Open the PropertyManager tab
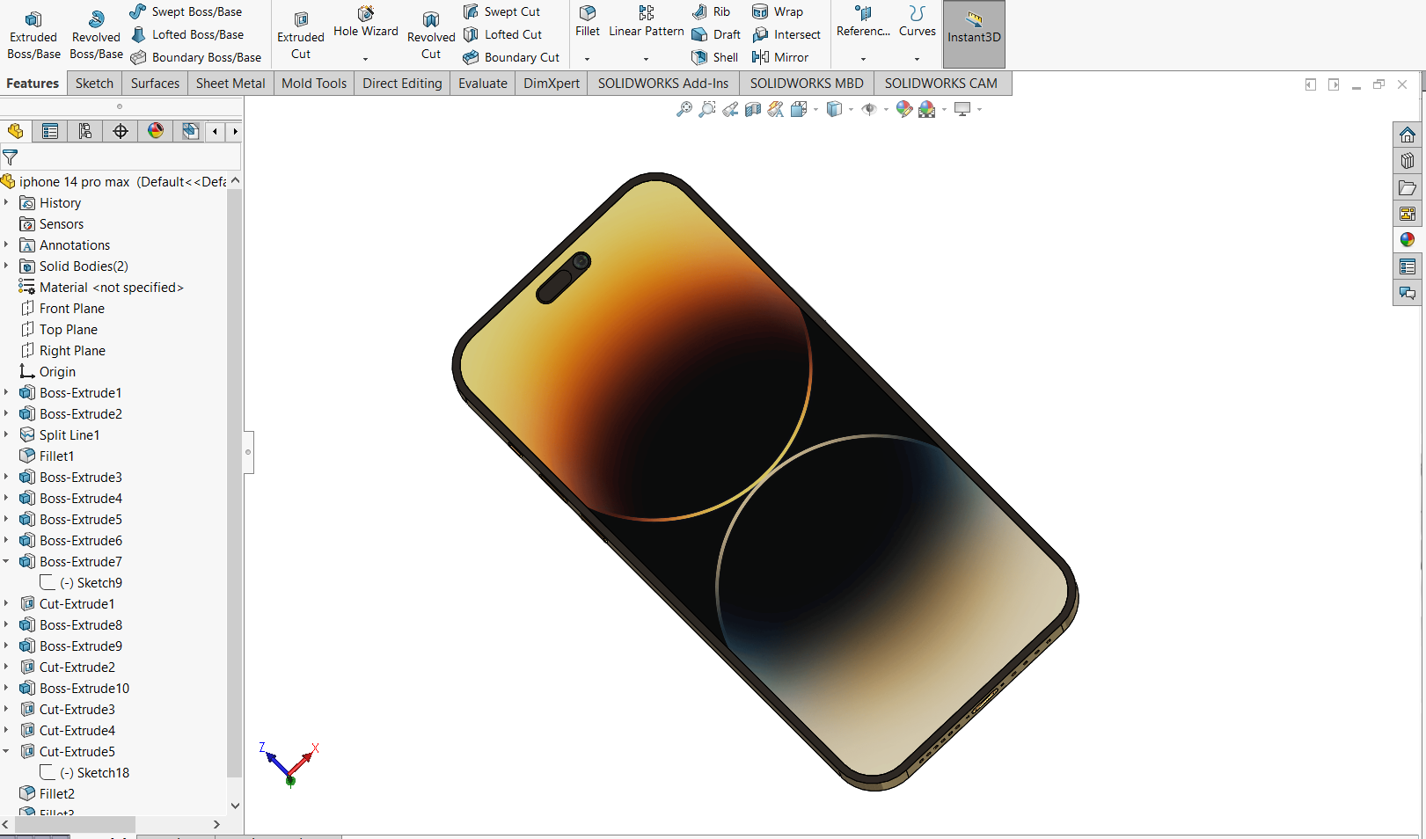 (50, 131)
